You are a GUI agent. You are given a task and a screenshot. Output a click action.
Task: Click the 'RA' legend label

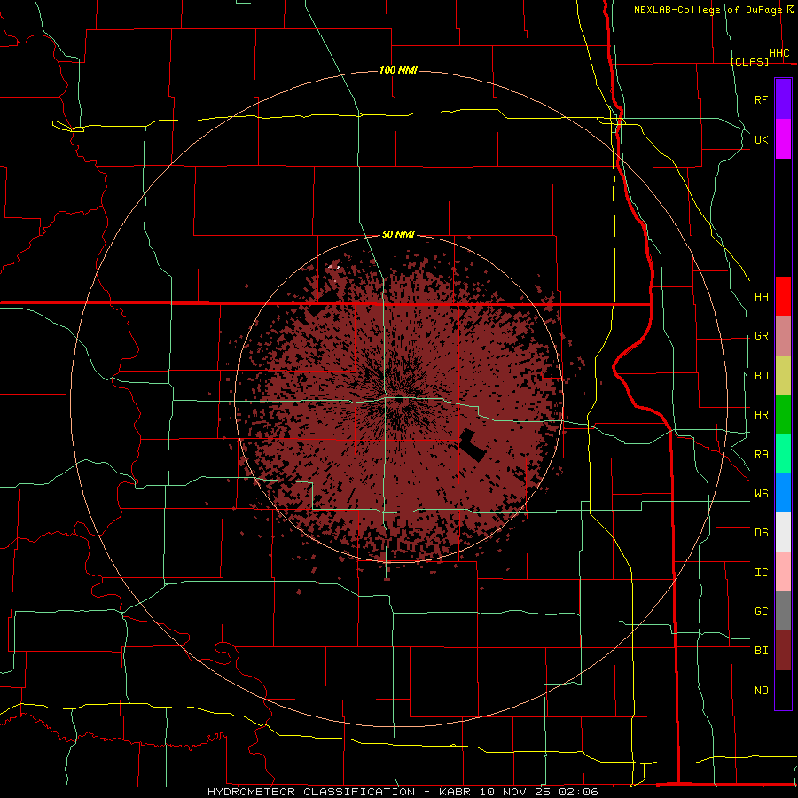point(761,455)
